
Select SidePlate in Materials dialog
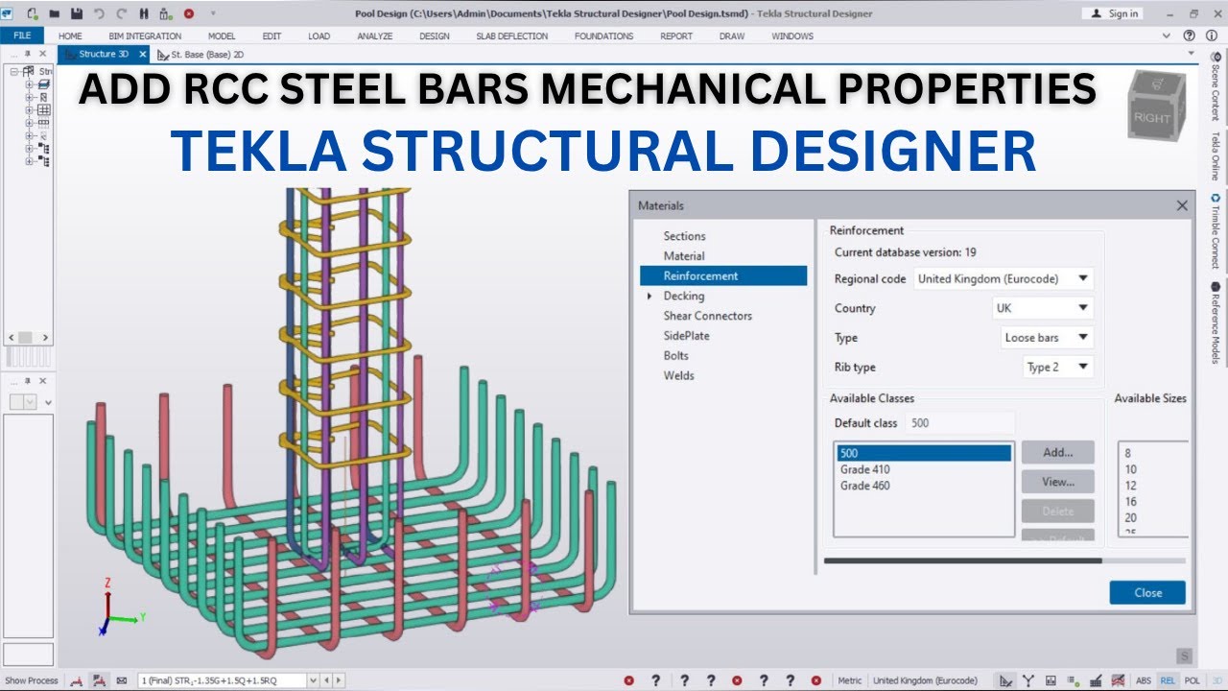pyautogui.click(x=687, y=336)
